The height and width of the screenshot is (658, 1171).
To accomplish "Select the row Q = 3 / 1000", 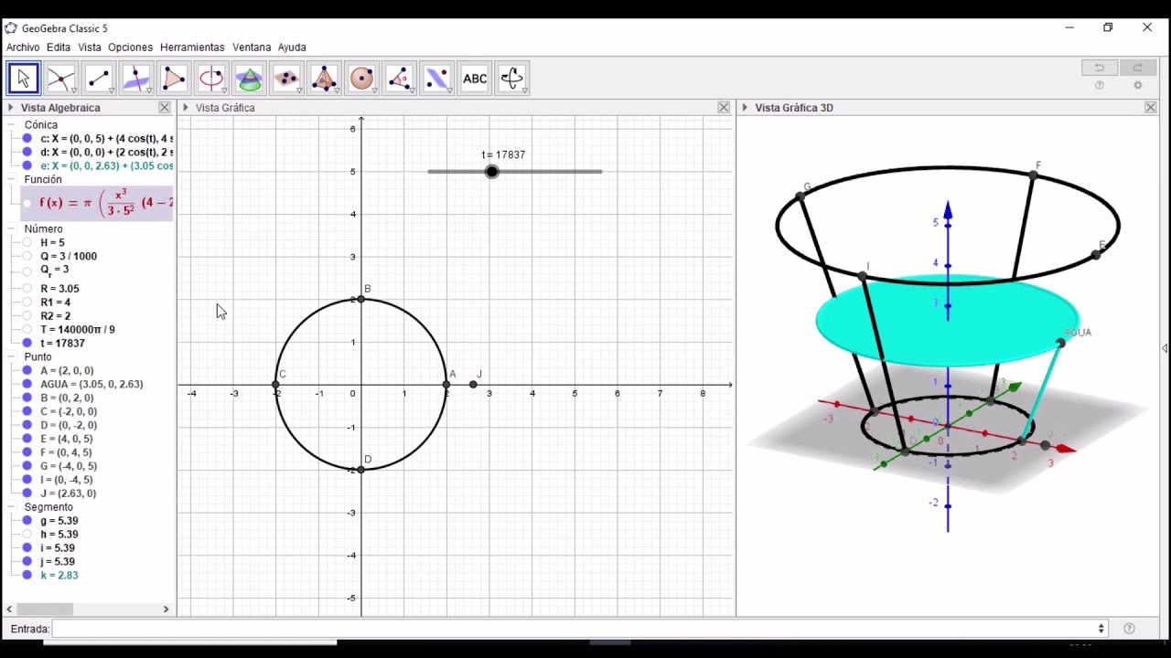I will 69,257.
